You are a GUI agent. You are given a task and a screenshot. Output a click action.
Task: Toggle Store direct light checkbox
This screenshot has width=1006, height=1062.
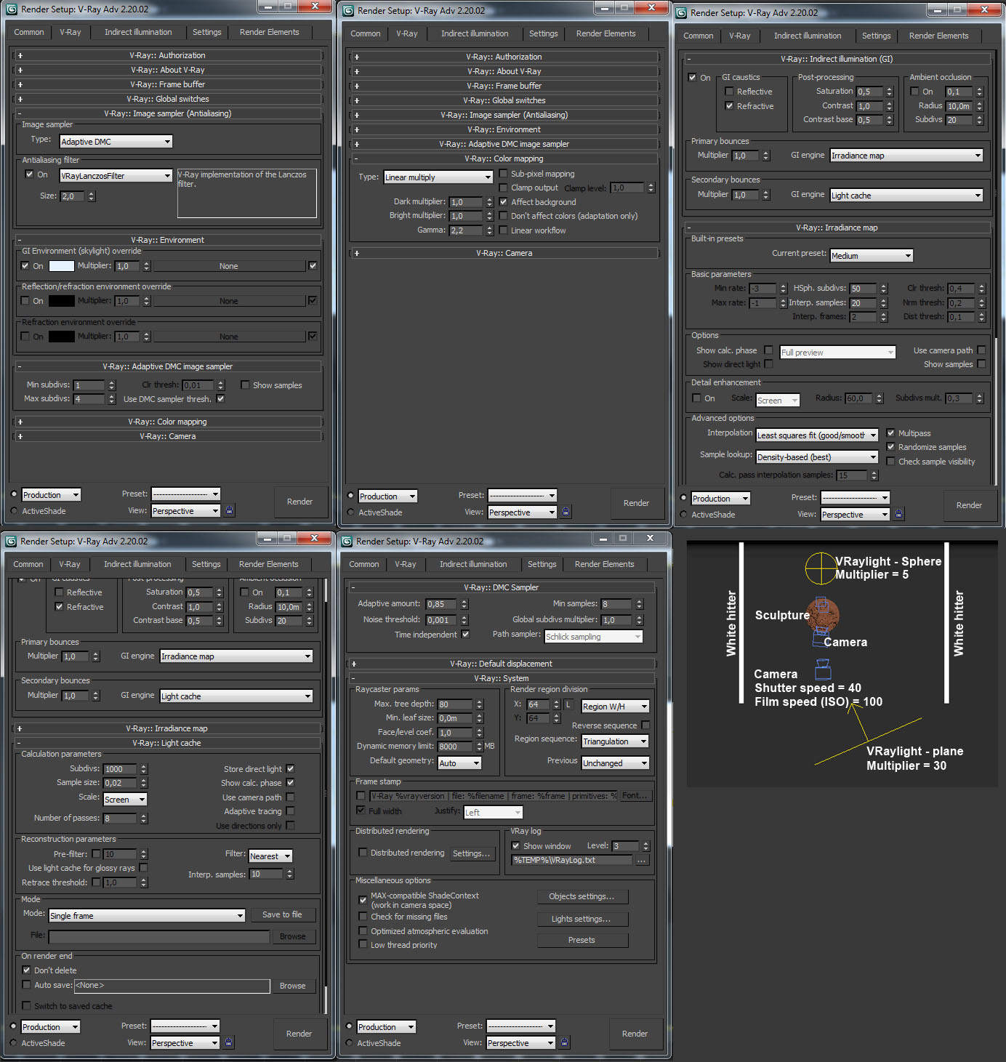click(290, 769)
